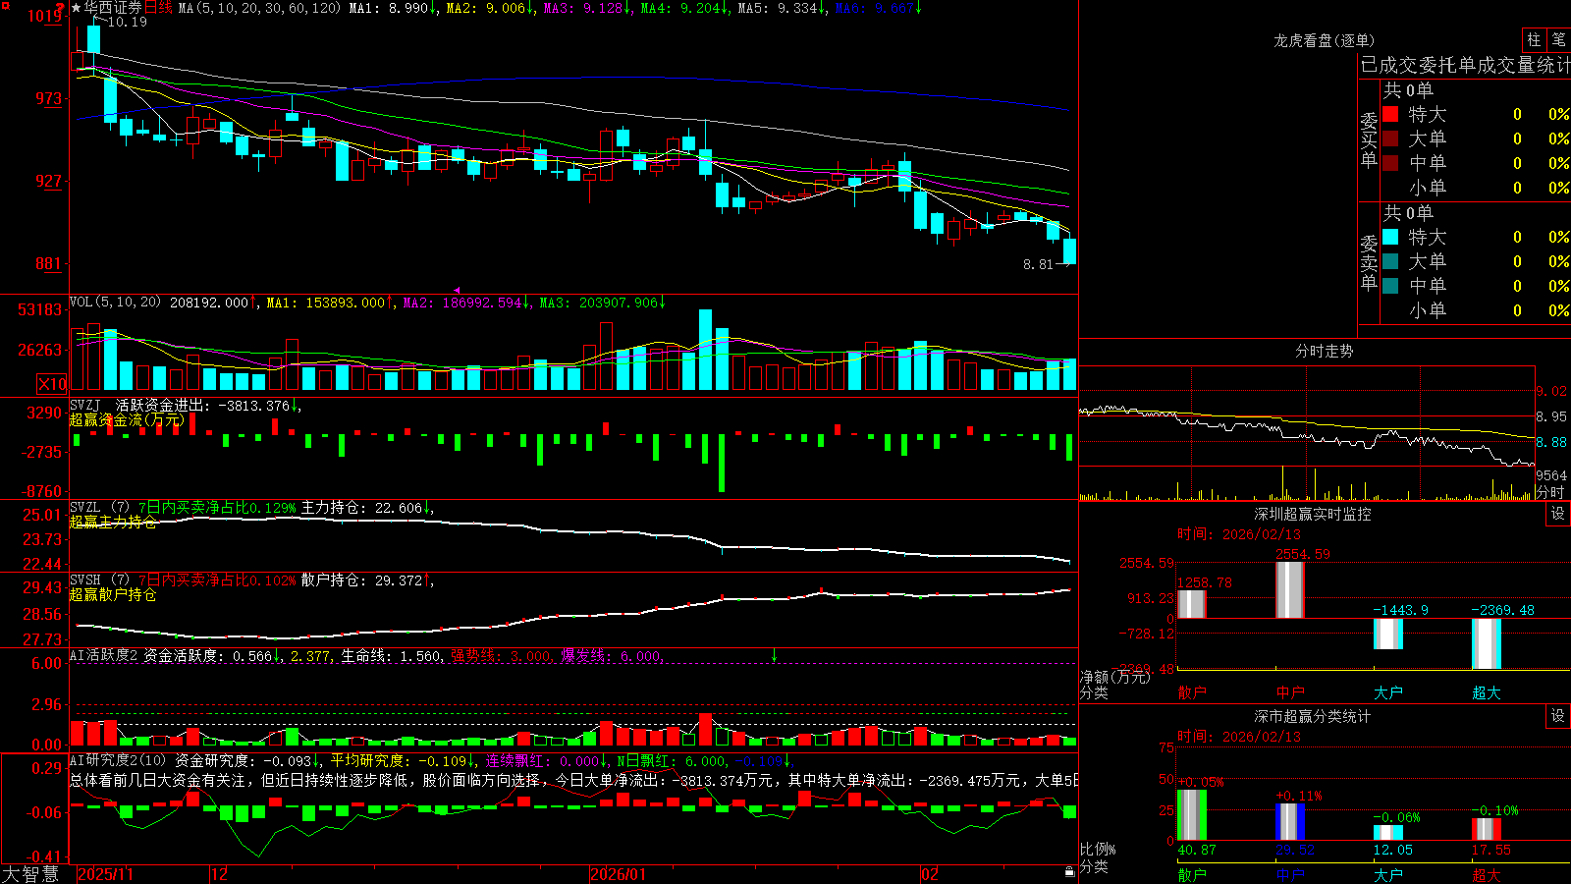Image resolution: width=1571 pixels, height=884 pixels.
Task: Switch to 柱 (bar) display mode
Action: click(x=1534, y=40)
